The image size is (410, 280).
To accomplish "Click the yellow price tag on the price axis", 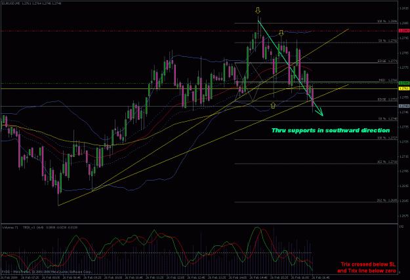I will coord(404,88).
